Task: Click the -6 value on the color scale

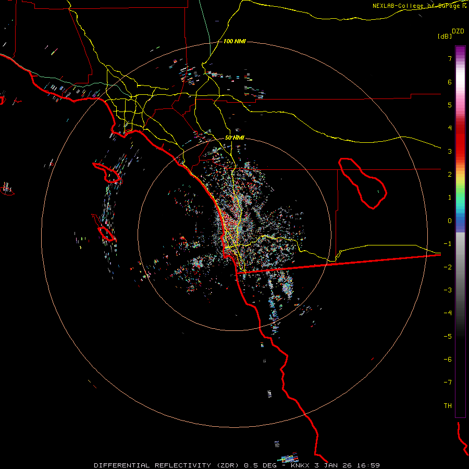Action: (448, 360)
